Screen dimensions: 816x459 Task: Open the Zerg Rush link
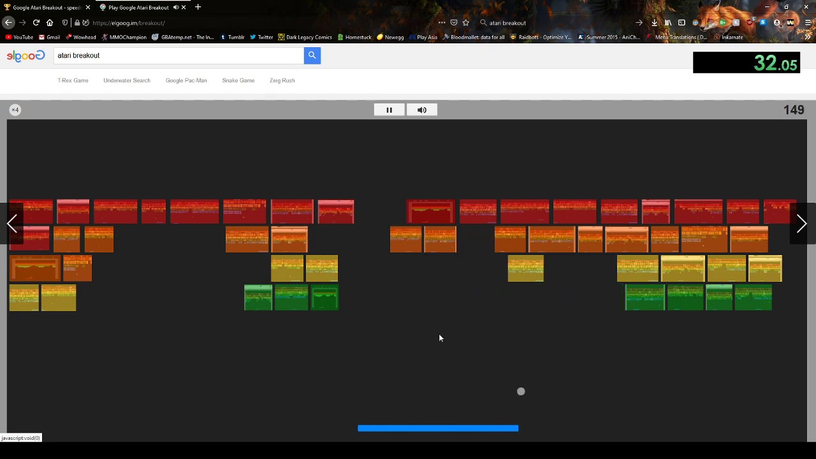[282, 80]
